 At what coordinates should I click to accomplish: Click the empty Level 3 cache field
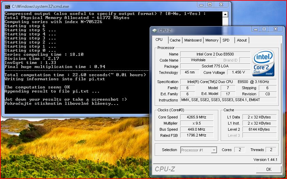(259, 135)
